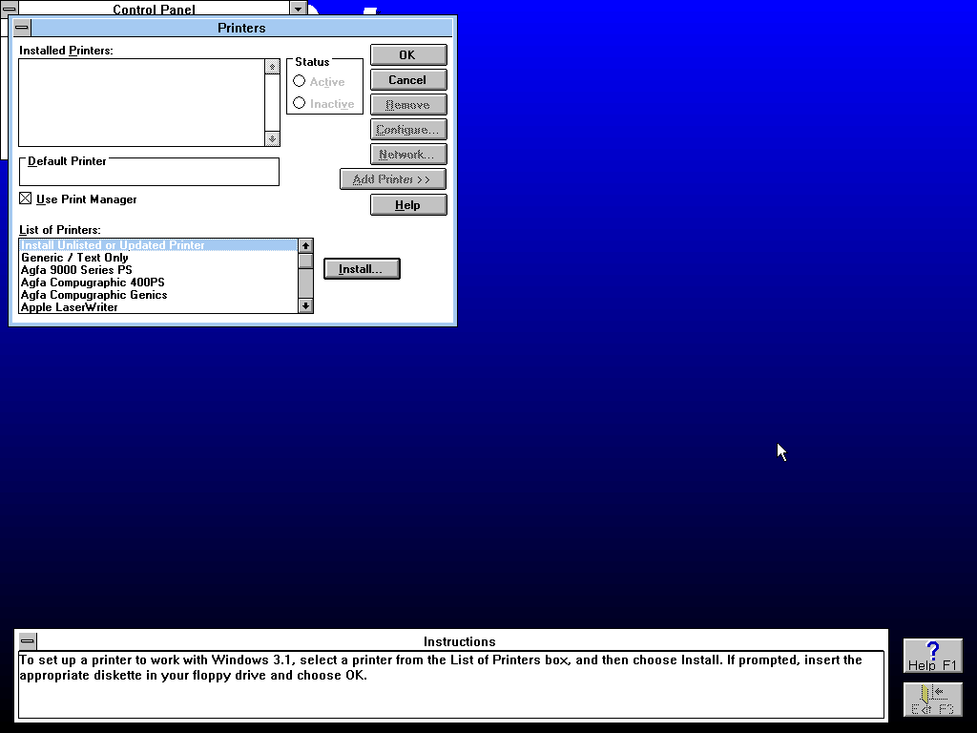Image resolution: width=977 pixels, height=733 pixels.
Task: Click the Help F1 question mark icon
Action: pos(933,656)
